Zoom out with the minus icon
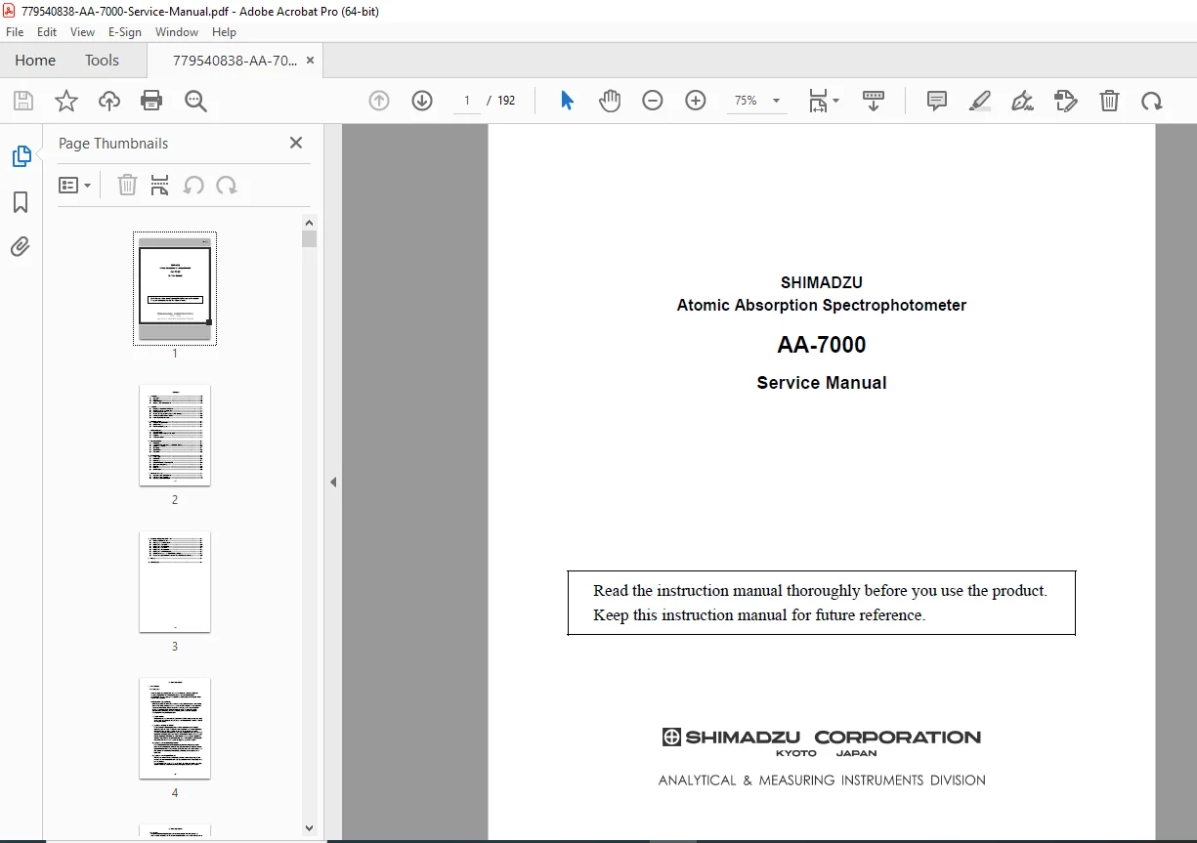The height and width of the screenshot is (843, 1197). 653,101
